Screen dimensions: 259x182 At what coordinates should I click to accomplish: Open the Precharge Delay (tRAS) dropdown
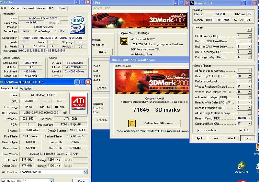pos(250,57)
